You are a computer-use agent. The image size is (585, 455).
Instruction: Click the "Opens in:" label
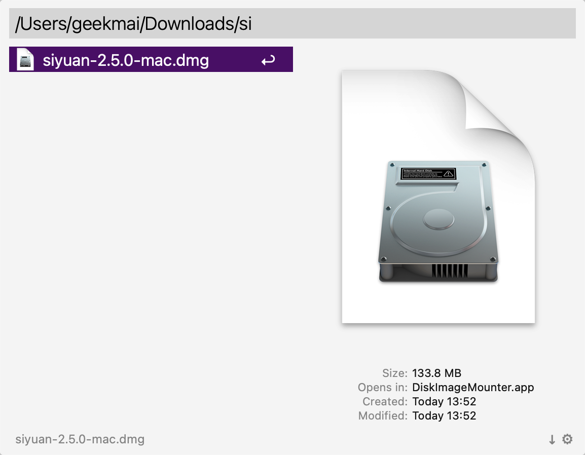pyautogui.click(x=382, y=387)
